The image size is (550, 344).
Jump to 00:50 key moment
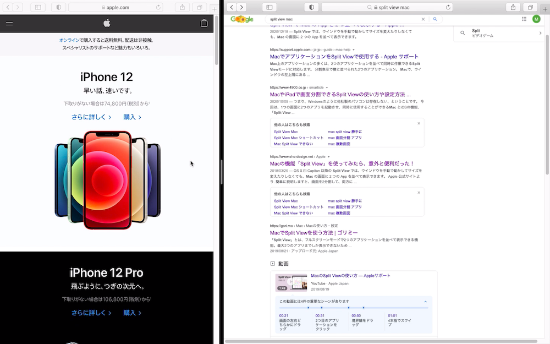click(362, 320)
